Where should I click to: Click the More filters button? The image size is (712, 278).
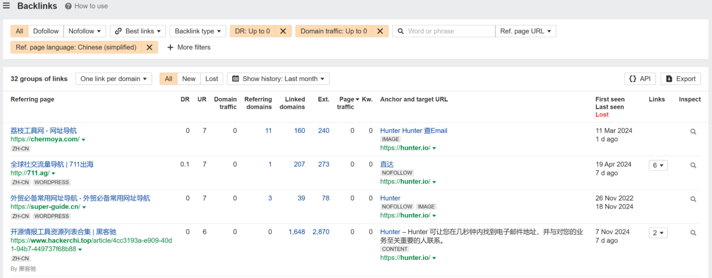189,47
